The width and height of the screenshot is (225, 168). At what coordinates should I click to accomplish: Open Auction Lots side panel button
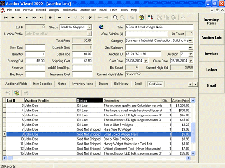click(211, 38)
